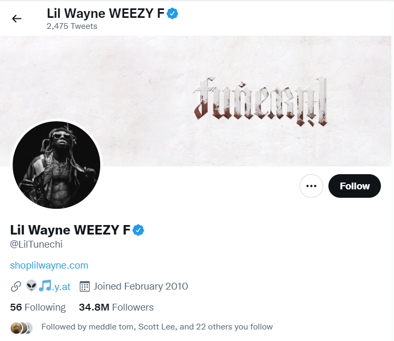Click the black Follow button

pos(354,186)
